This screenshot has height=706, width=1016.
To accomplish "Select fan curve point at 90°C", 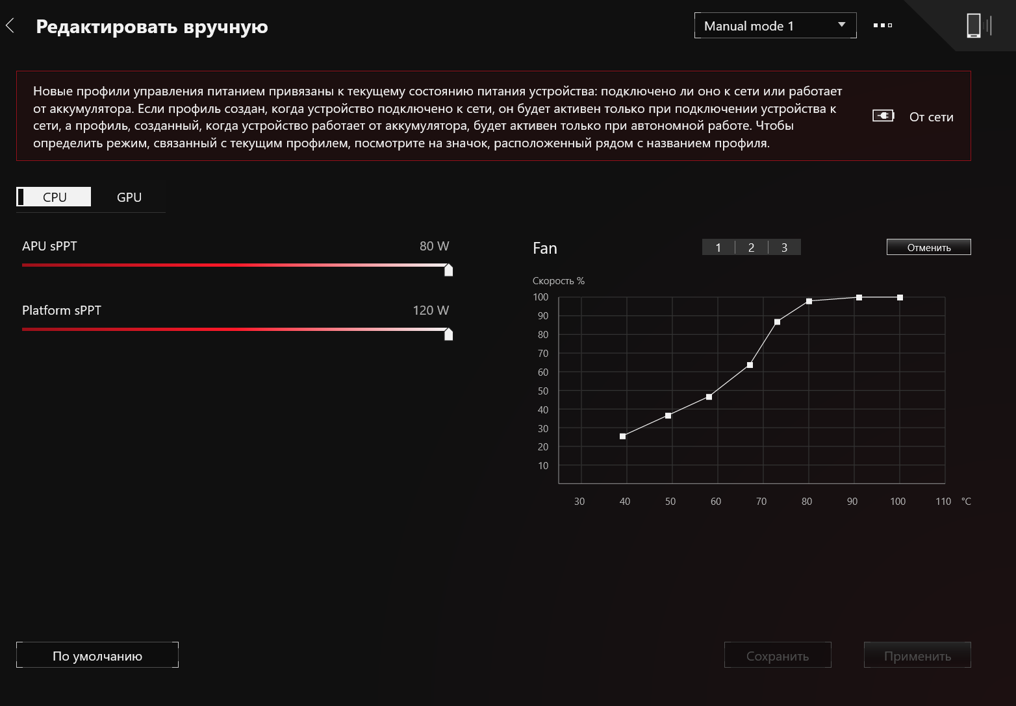I will point(859,297).
